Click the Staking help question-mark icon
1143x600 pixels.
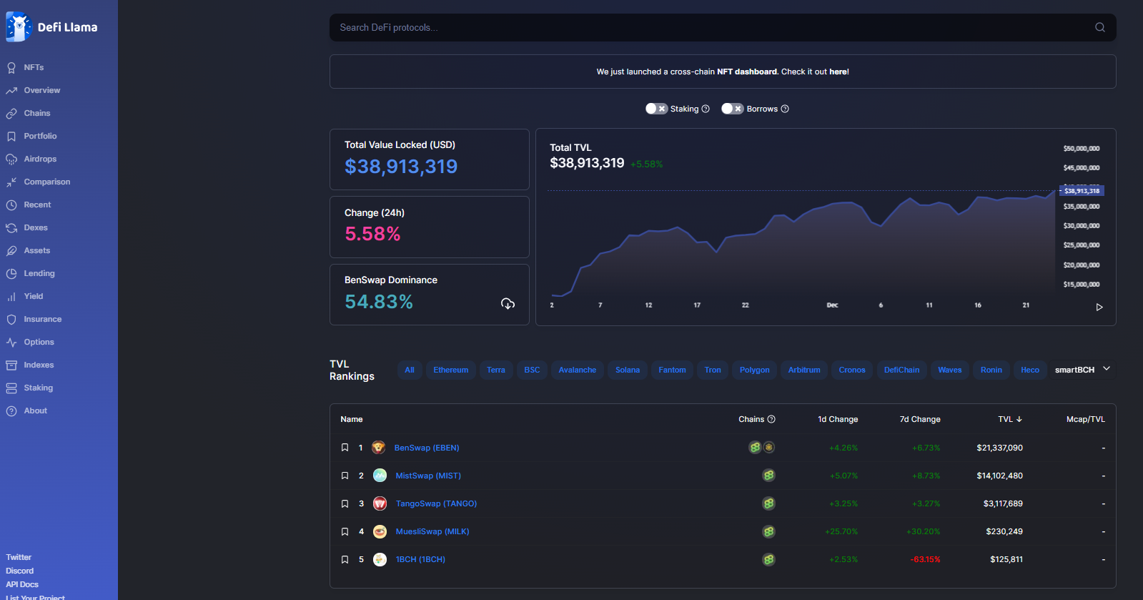706,109
